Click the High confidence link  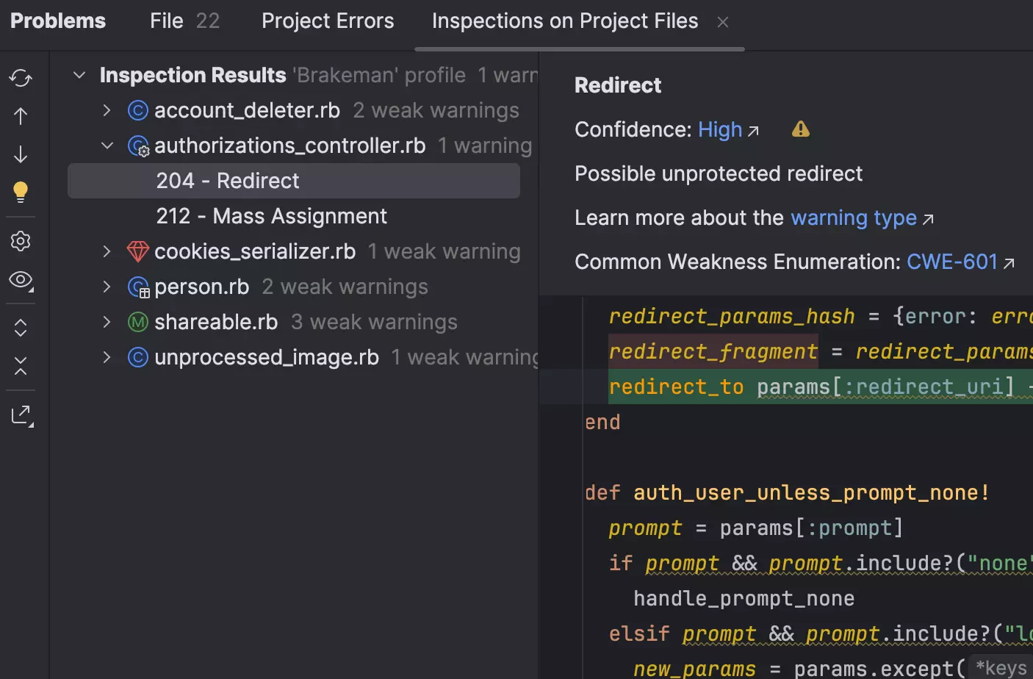720,129
